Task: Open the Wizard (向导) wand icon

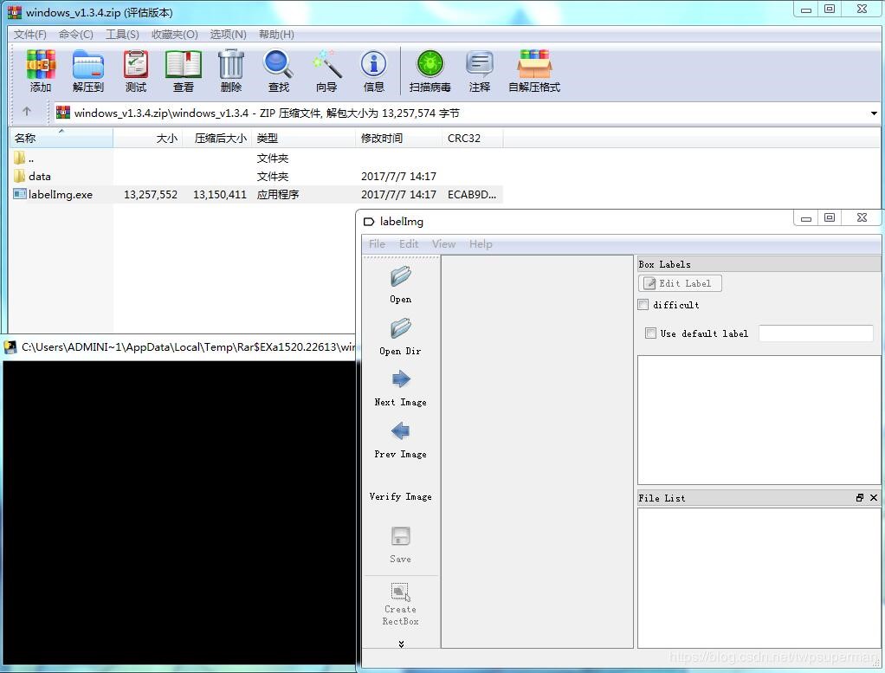Action: pyautogui.click(x=326, y=66)
